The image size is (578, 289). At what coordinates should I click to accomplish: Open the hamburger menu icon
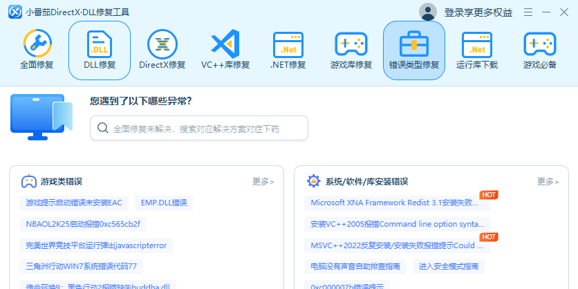(x=528, y=12)
